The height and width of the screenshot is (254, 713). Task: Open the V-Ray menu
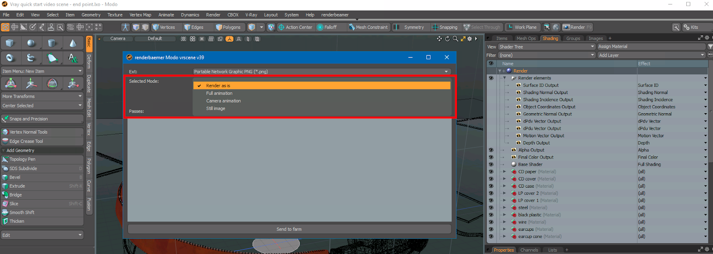(251, 15)
